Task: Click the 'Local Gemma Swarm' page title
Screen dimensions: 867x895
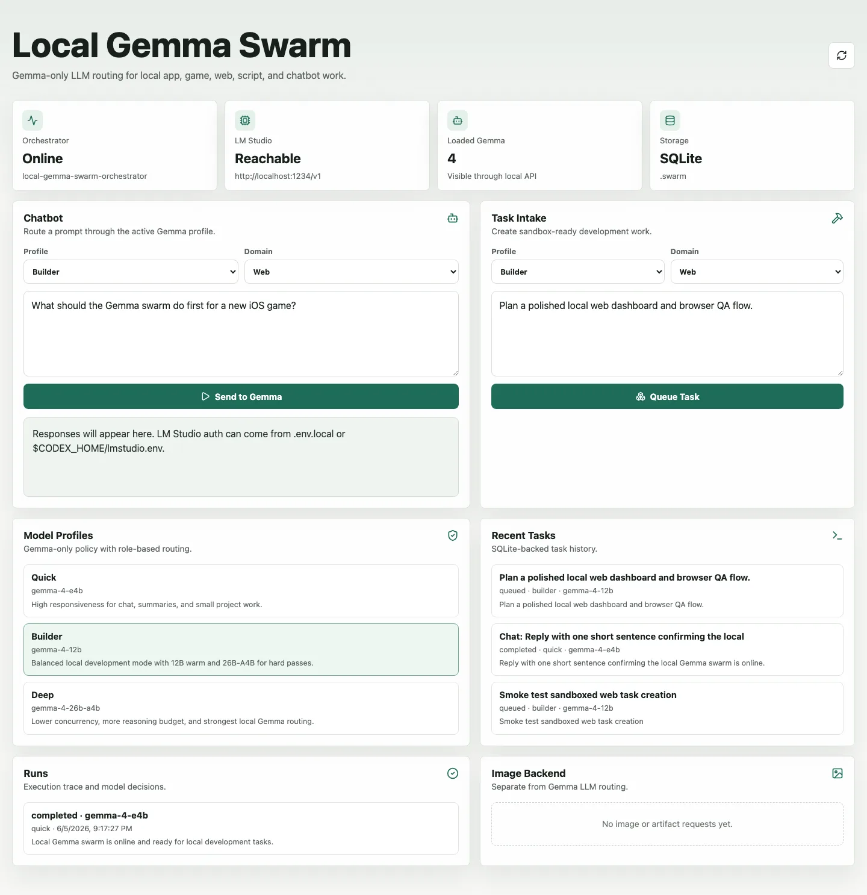Action: tap(182, 45)
